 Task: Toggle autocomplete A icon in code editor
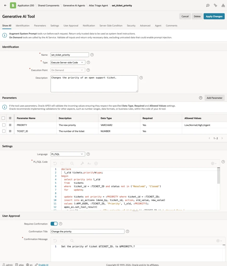tap(89, 163)
